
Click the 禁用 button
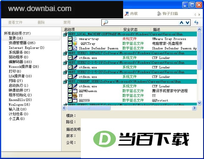point(67,23)
